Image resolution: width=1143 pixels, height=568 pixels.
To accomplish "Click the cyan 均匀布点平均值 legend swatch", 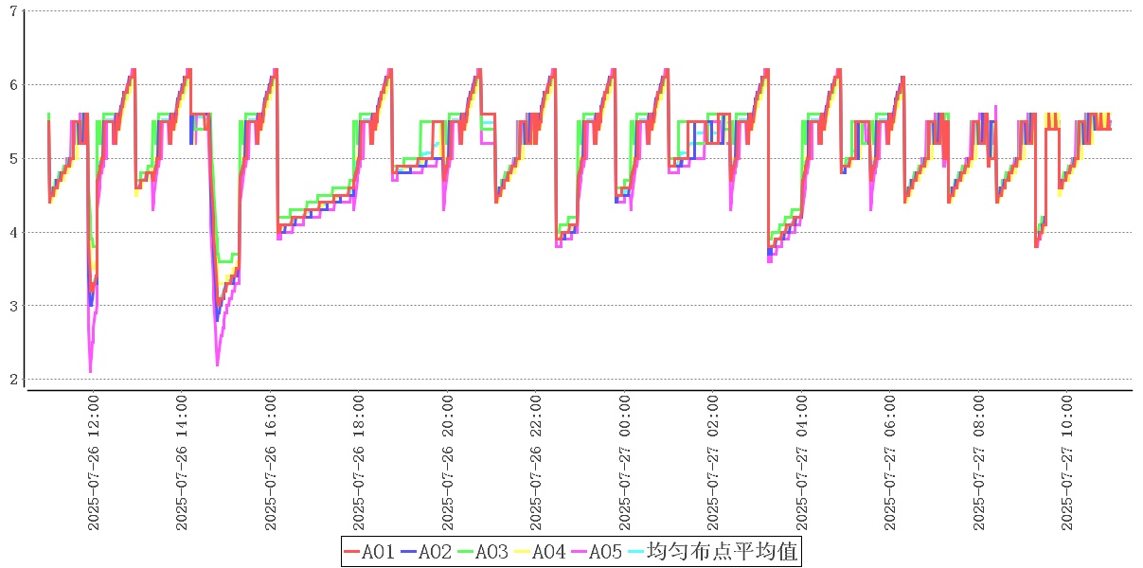I will coord(636,552).
